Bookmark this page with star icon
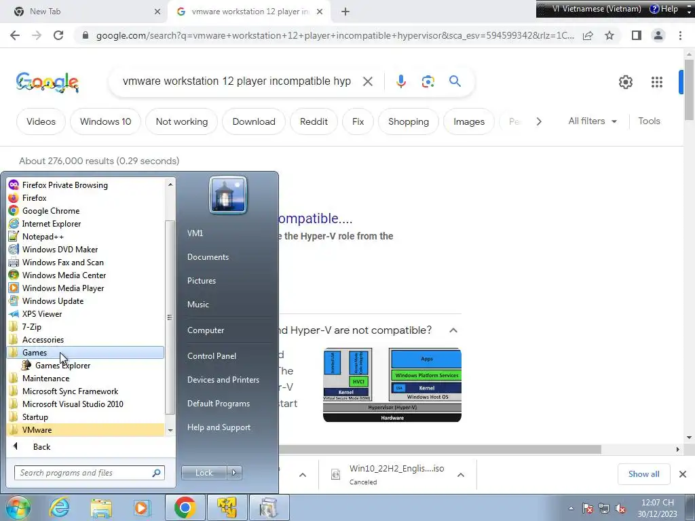Viewport: 695px width, 521px height. [609, 35]
